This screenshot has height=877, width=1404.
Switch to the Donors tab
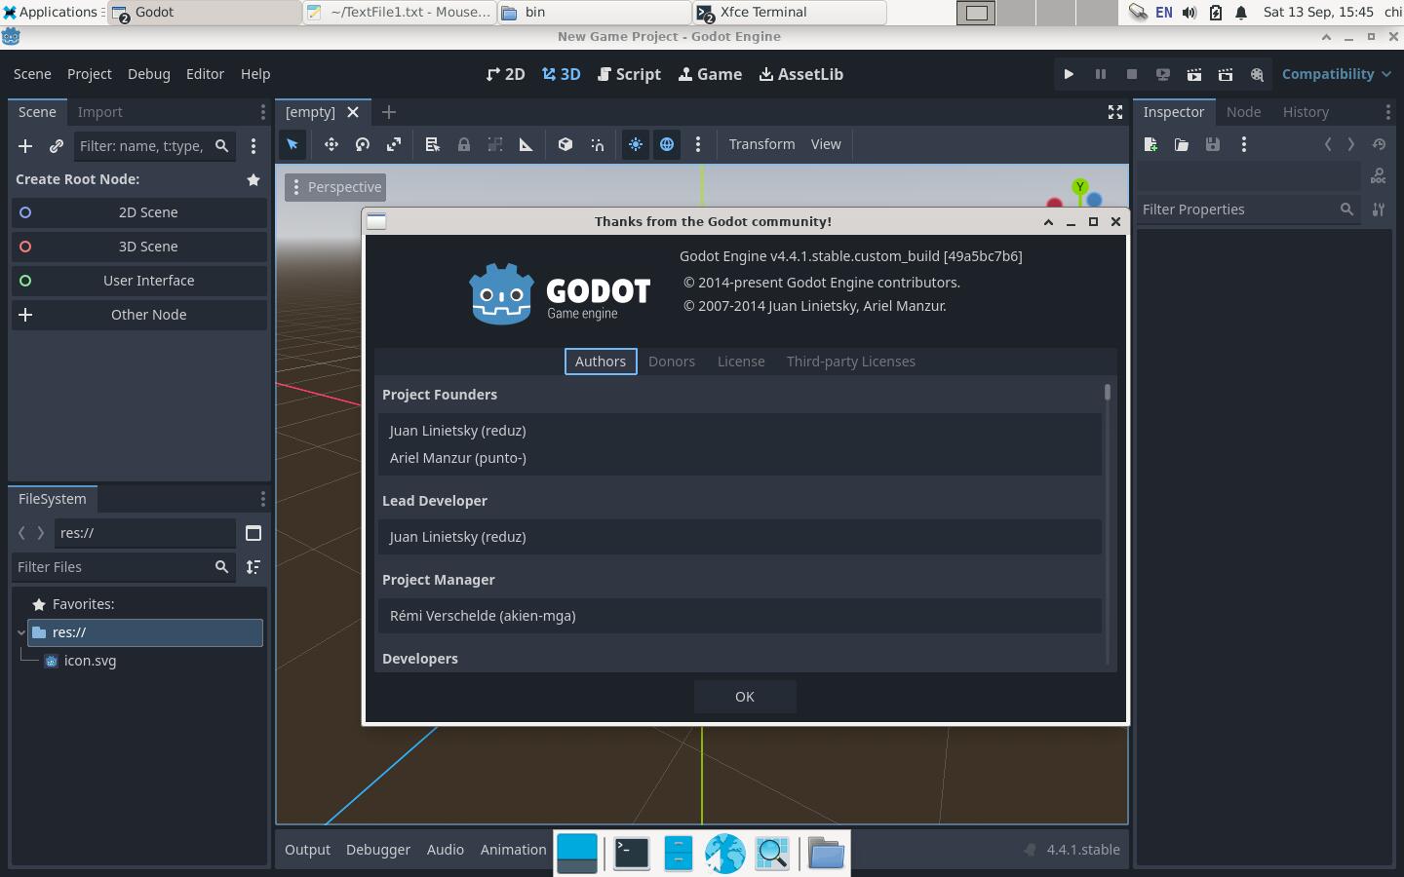point(672,362)
